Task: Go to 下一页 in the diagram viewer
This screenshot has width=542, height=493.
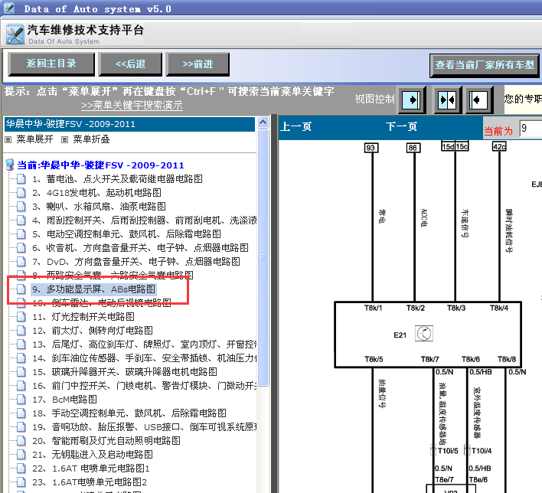Action: pos(401,126)
